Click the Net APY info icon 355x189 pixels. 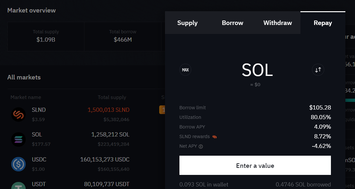(x=201, y=146)
